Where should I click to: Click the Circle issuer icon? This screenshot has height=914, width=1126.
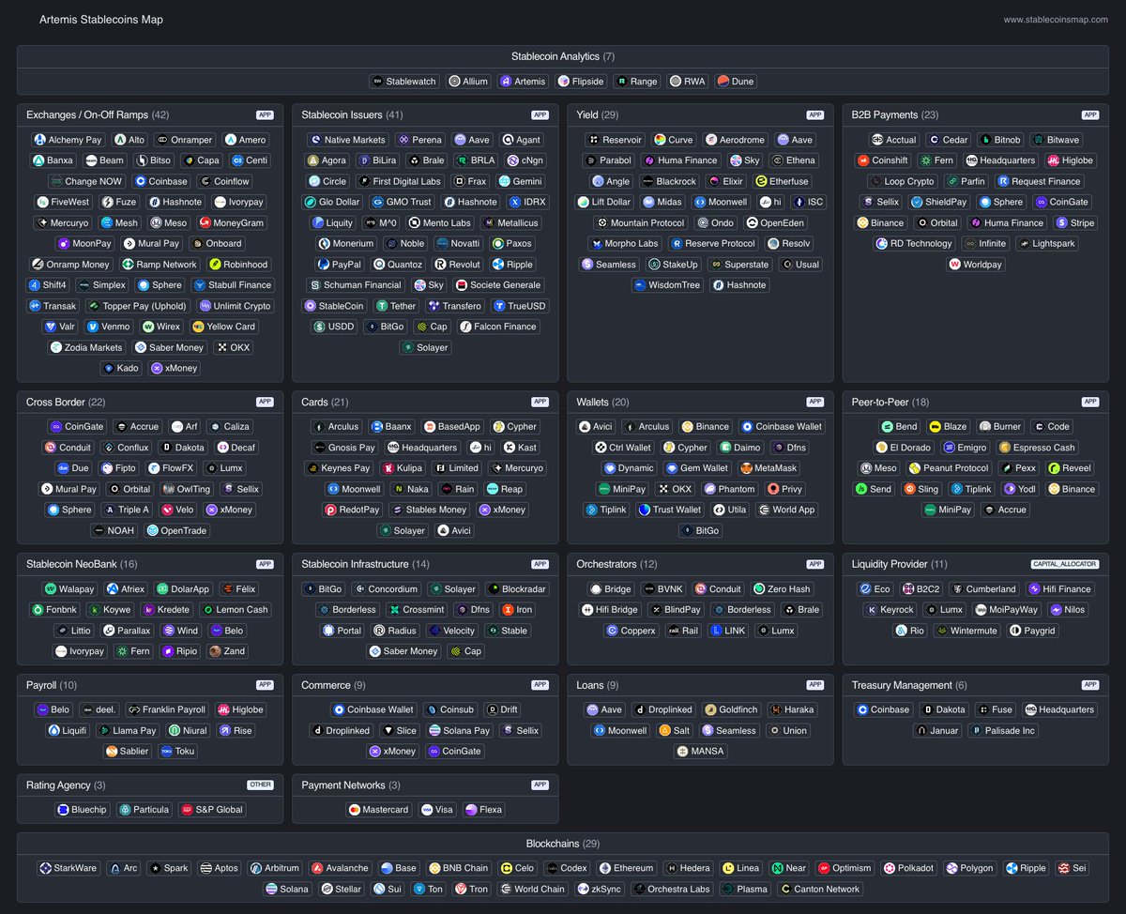coord(313,181)
